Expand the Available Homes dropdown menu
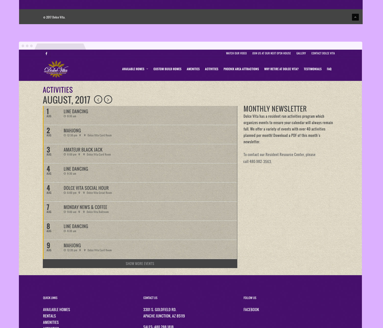The height and width of the screenshot is (328, 383). coord(135,69)
